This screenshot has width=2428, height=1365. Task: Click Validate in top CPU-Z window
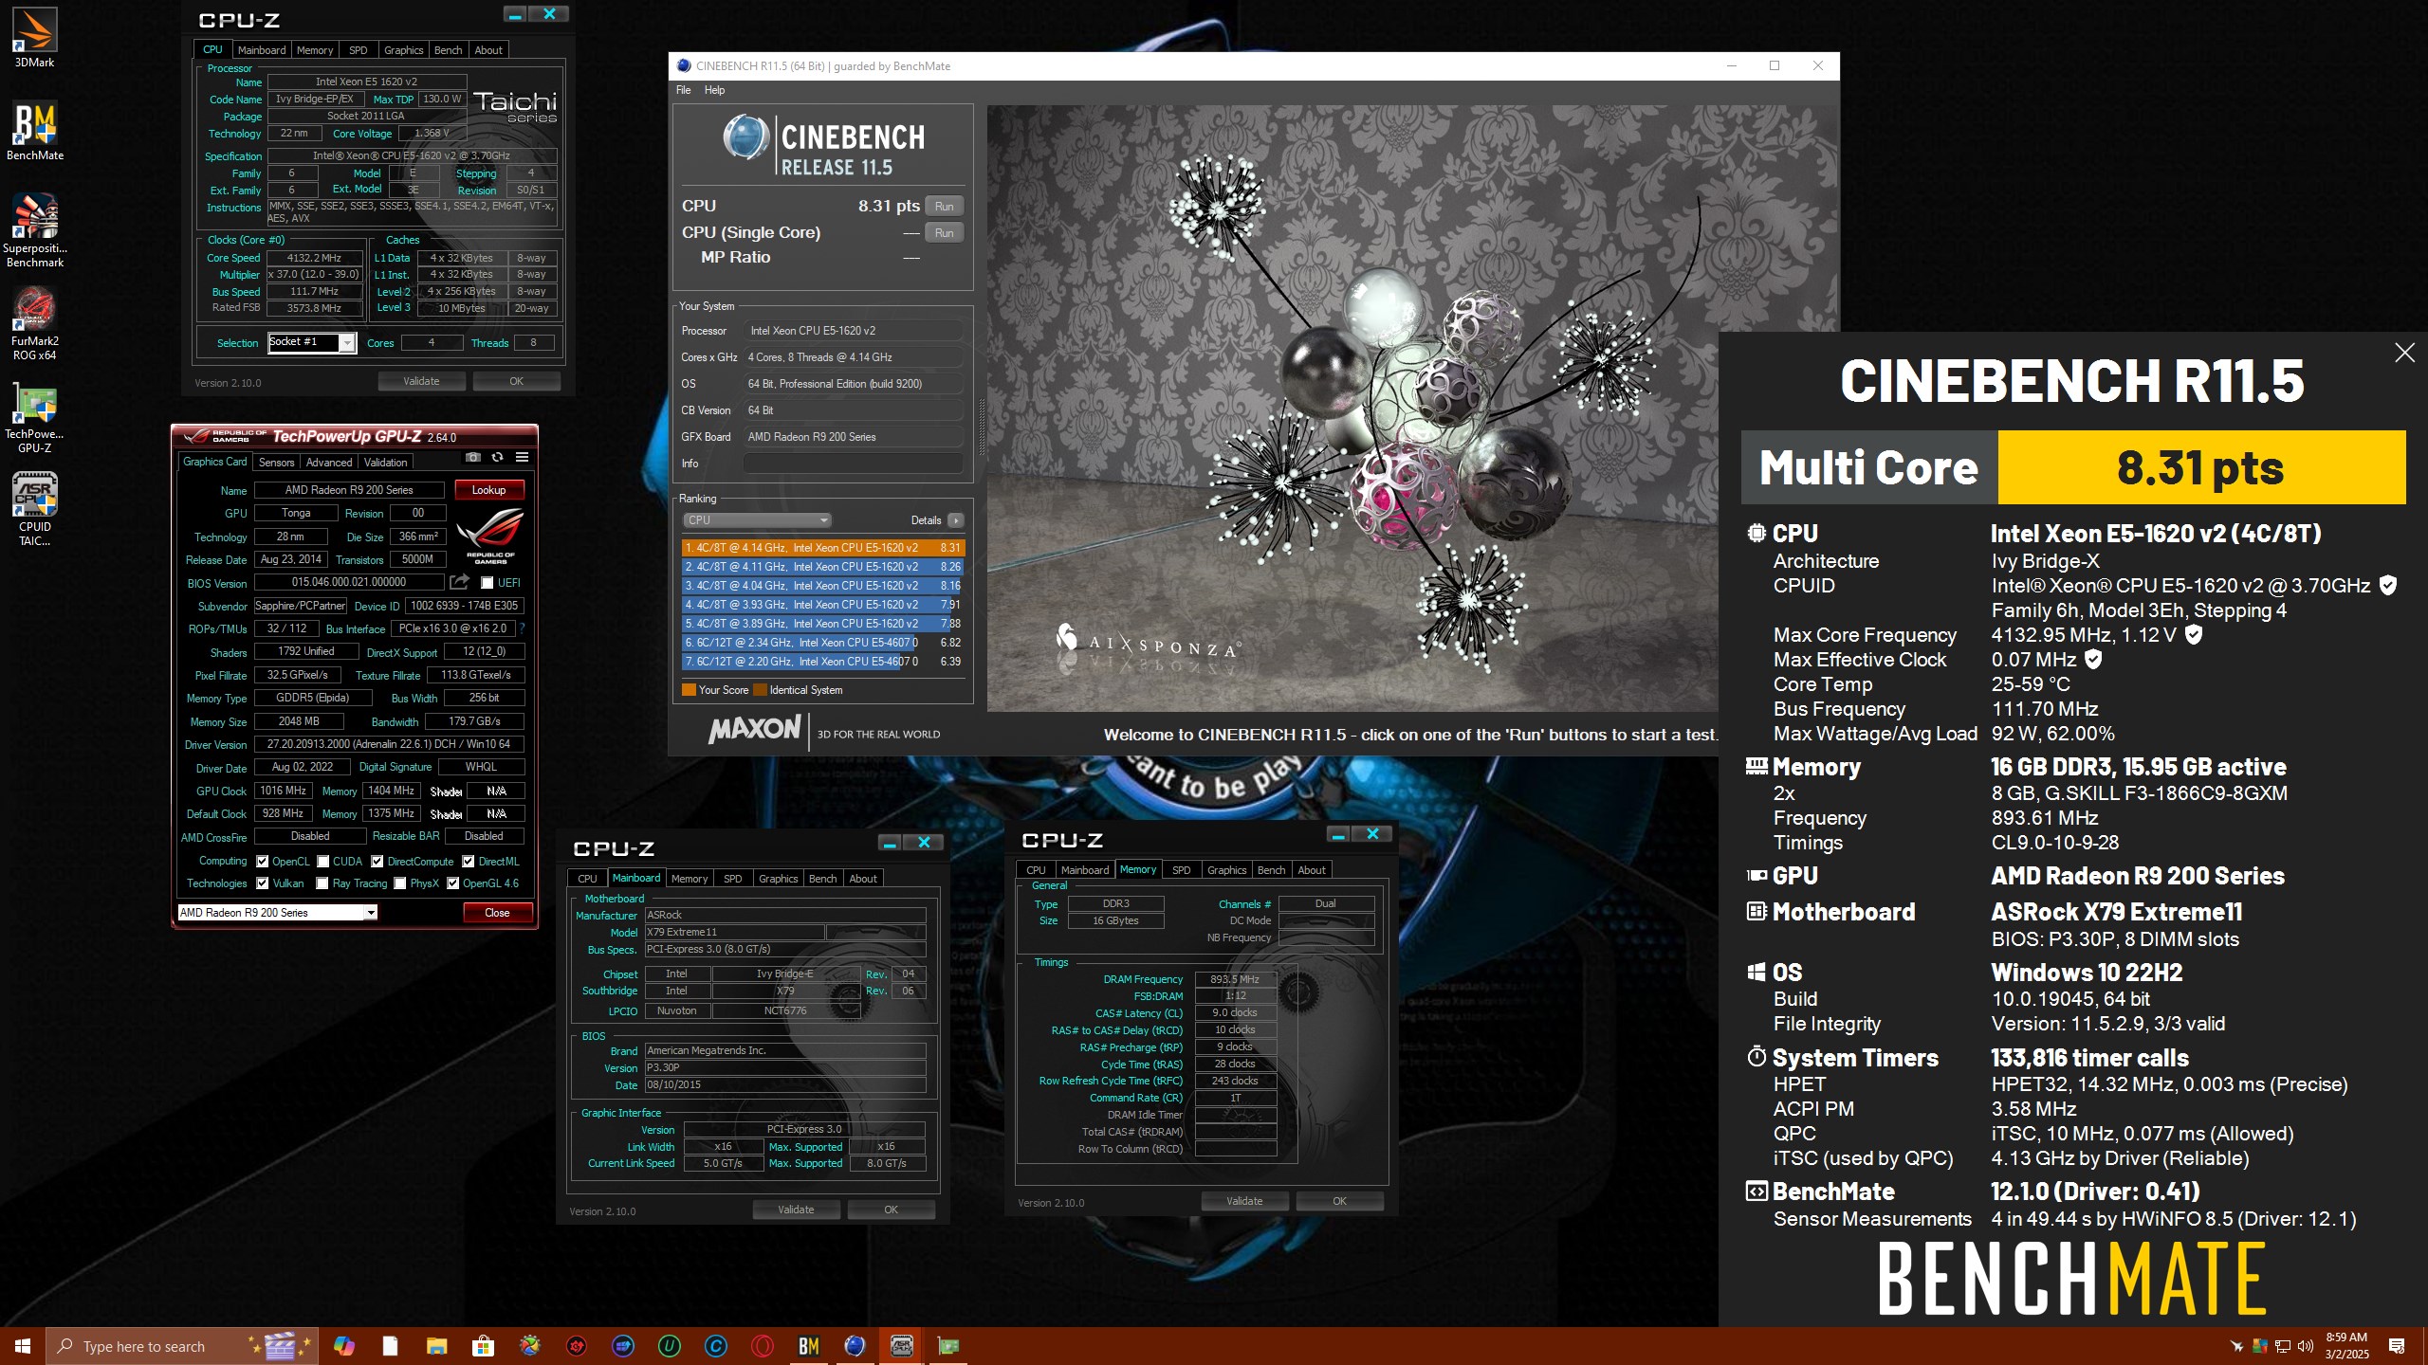click(x=421, y=381)
